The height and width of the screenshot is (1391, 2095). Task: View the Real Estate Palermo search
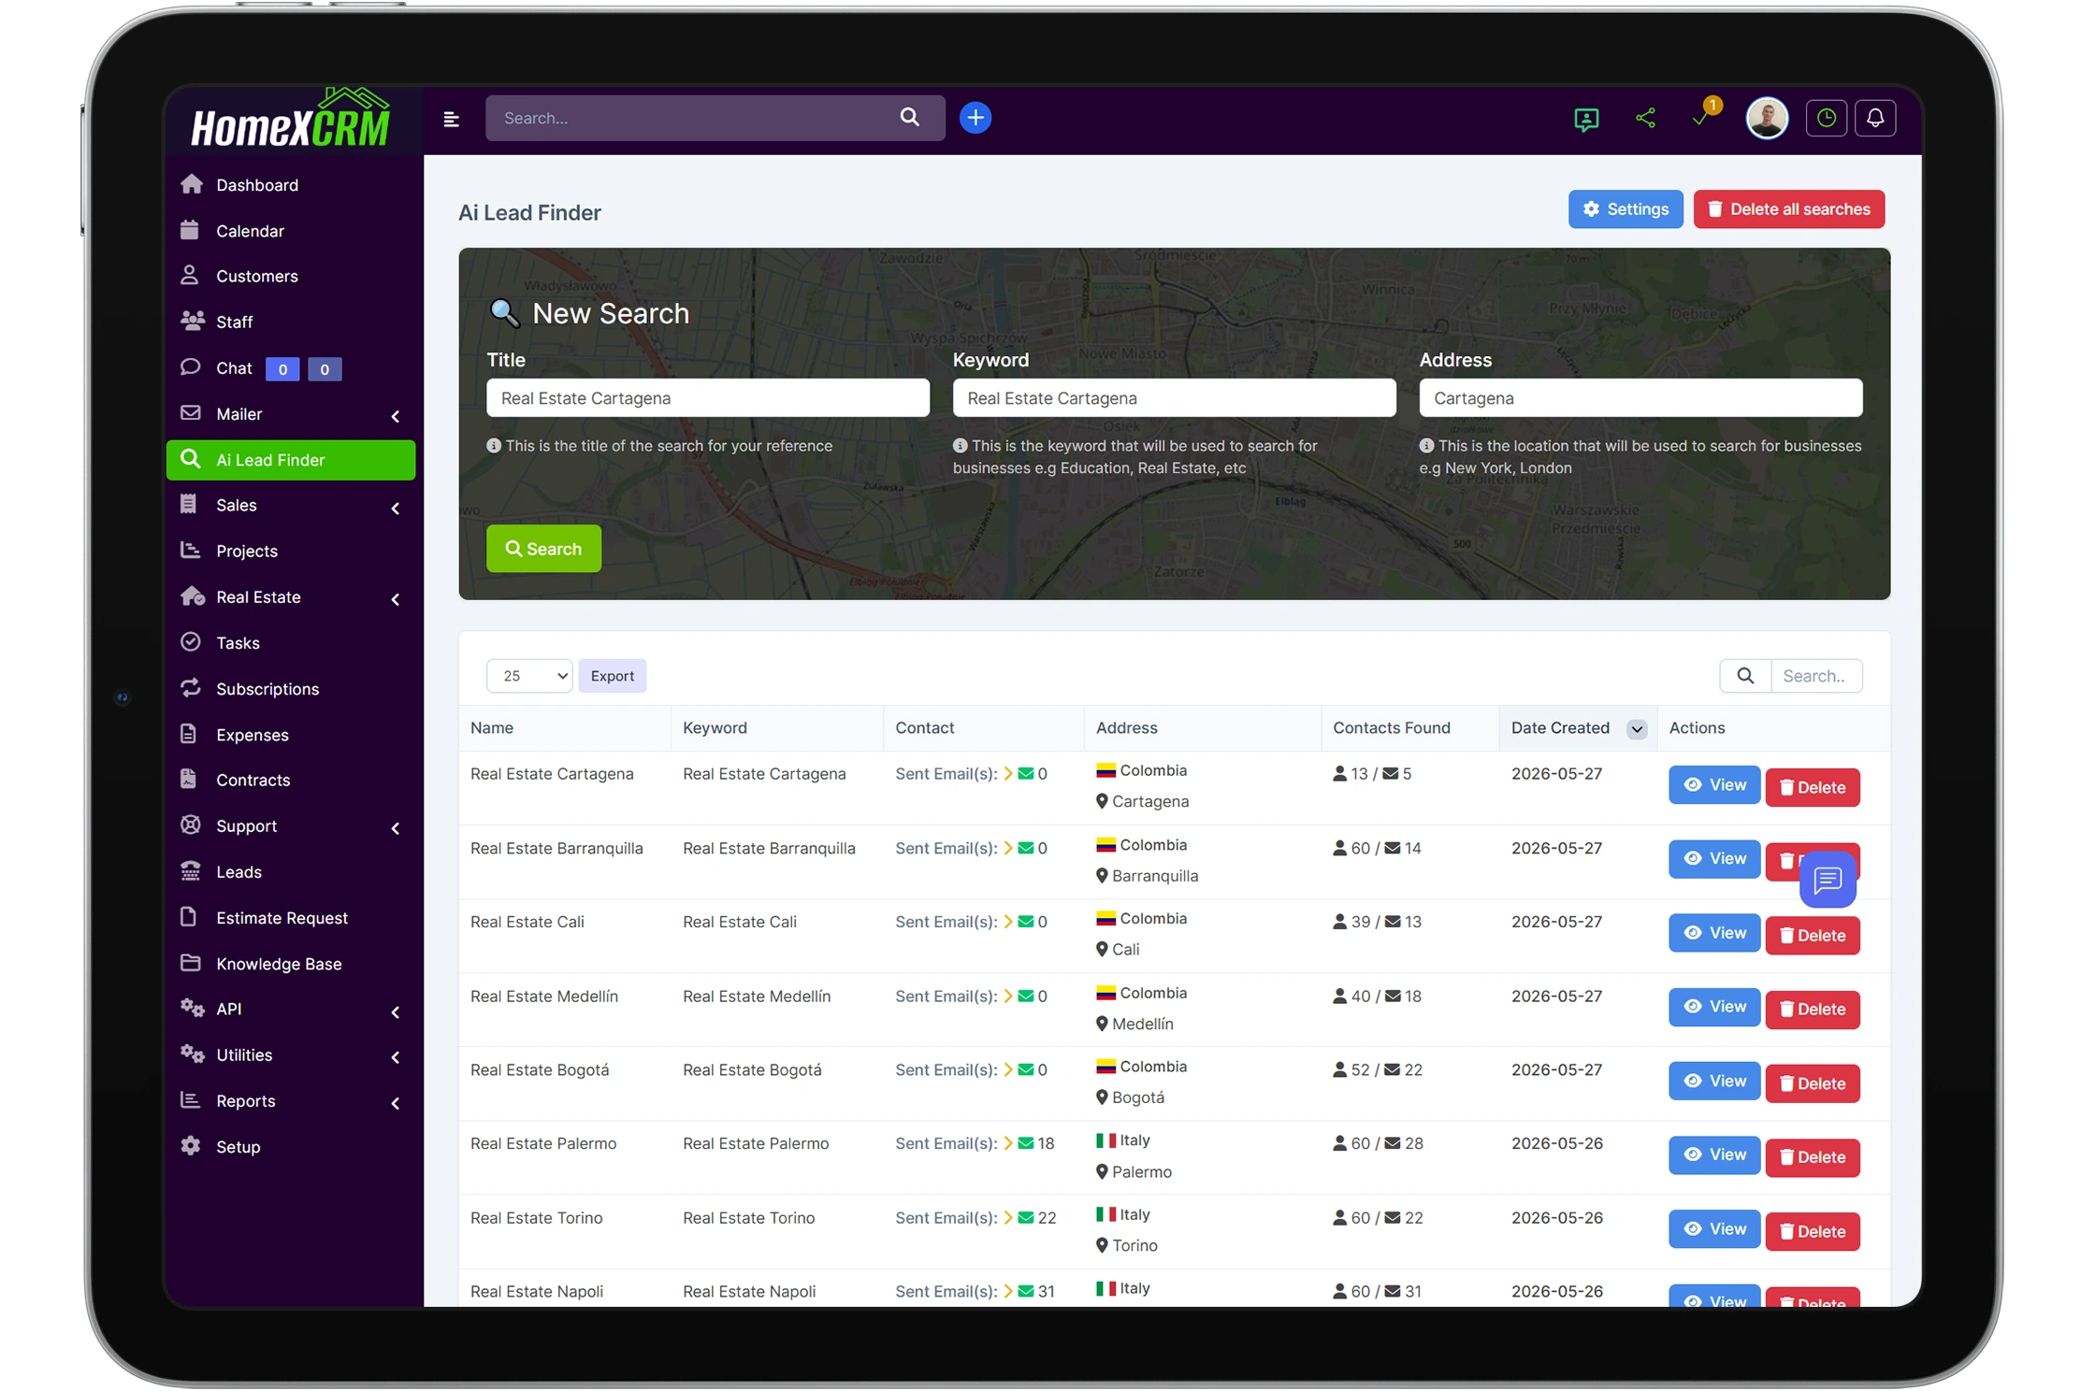point(1714,1155)
